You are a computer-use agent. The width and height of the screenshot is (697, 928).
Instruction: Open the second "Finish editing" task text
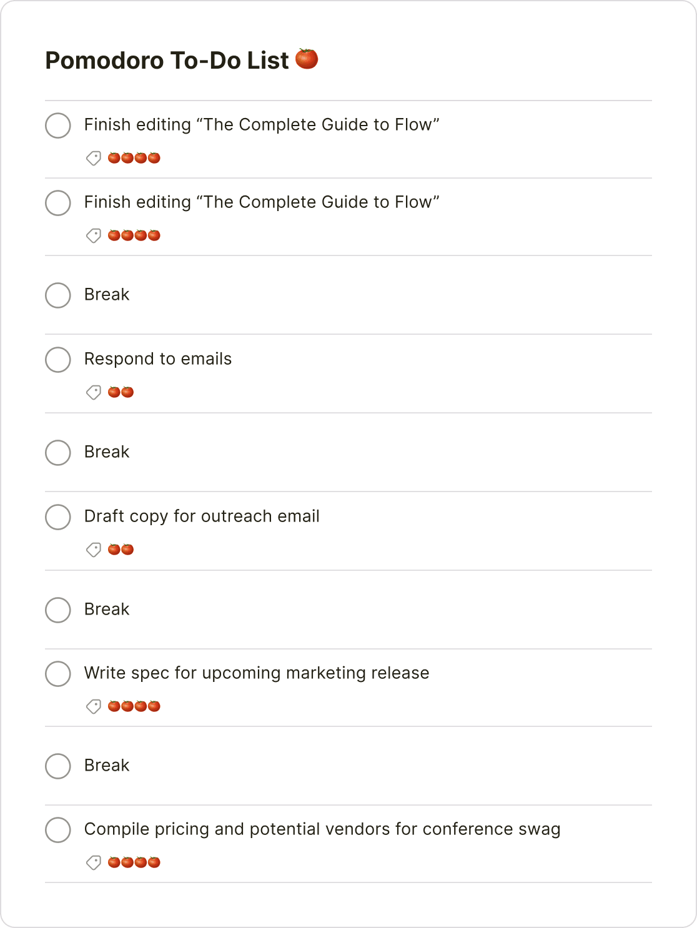[262, 202]
